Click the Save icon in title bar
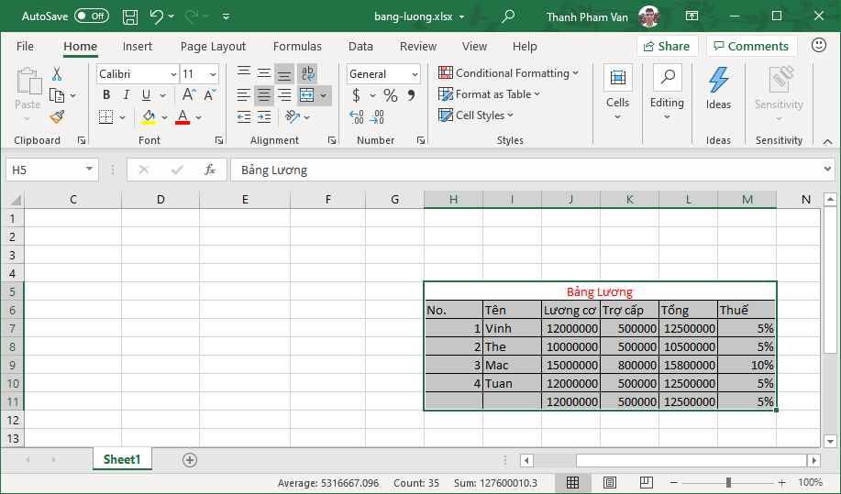 click(130, 16)
